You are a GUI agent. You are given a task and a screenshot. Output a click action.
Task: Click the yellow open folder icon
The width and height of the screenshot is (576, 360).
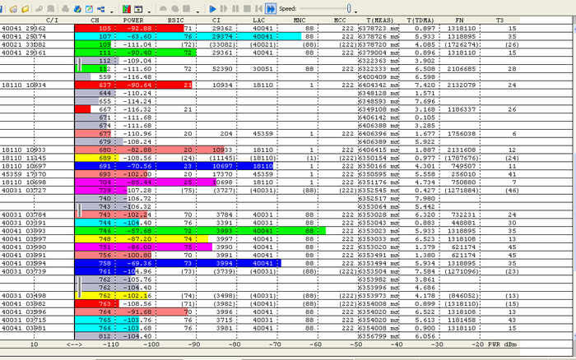[x=26, y=9]
